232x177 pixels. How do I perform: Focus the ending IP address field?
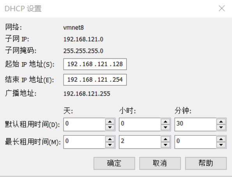click(95, 80)
